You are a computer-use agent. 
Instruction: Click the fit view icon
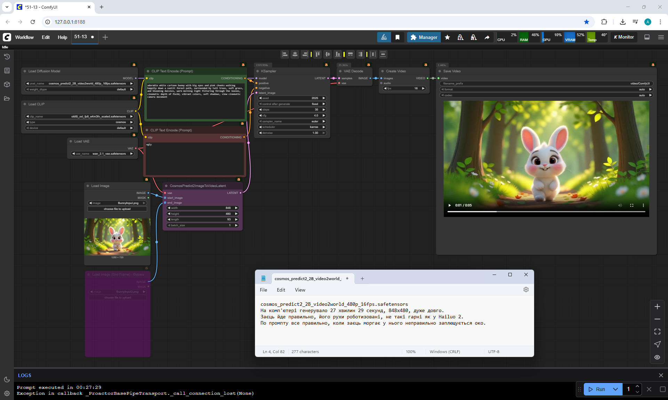point(657,332)
